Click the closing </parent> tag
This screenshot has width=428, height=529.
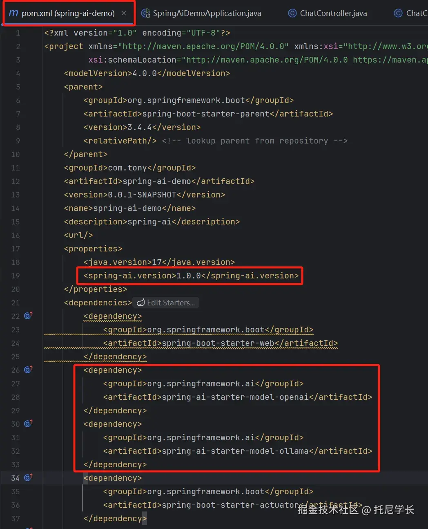pyautogui.click(x=86, y=154)
